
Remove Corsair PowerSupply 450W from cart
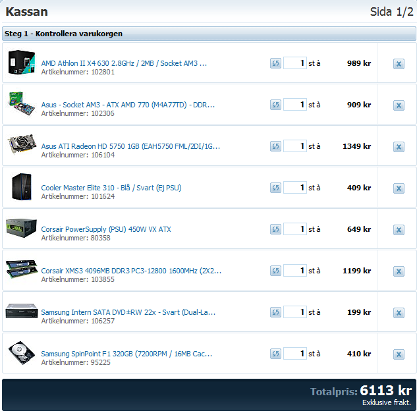tap(399, 230)
